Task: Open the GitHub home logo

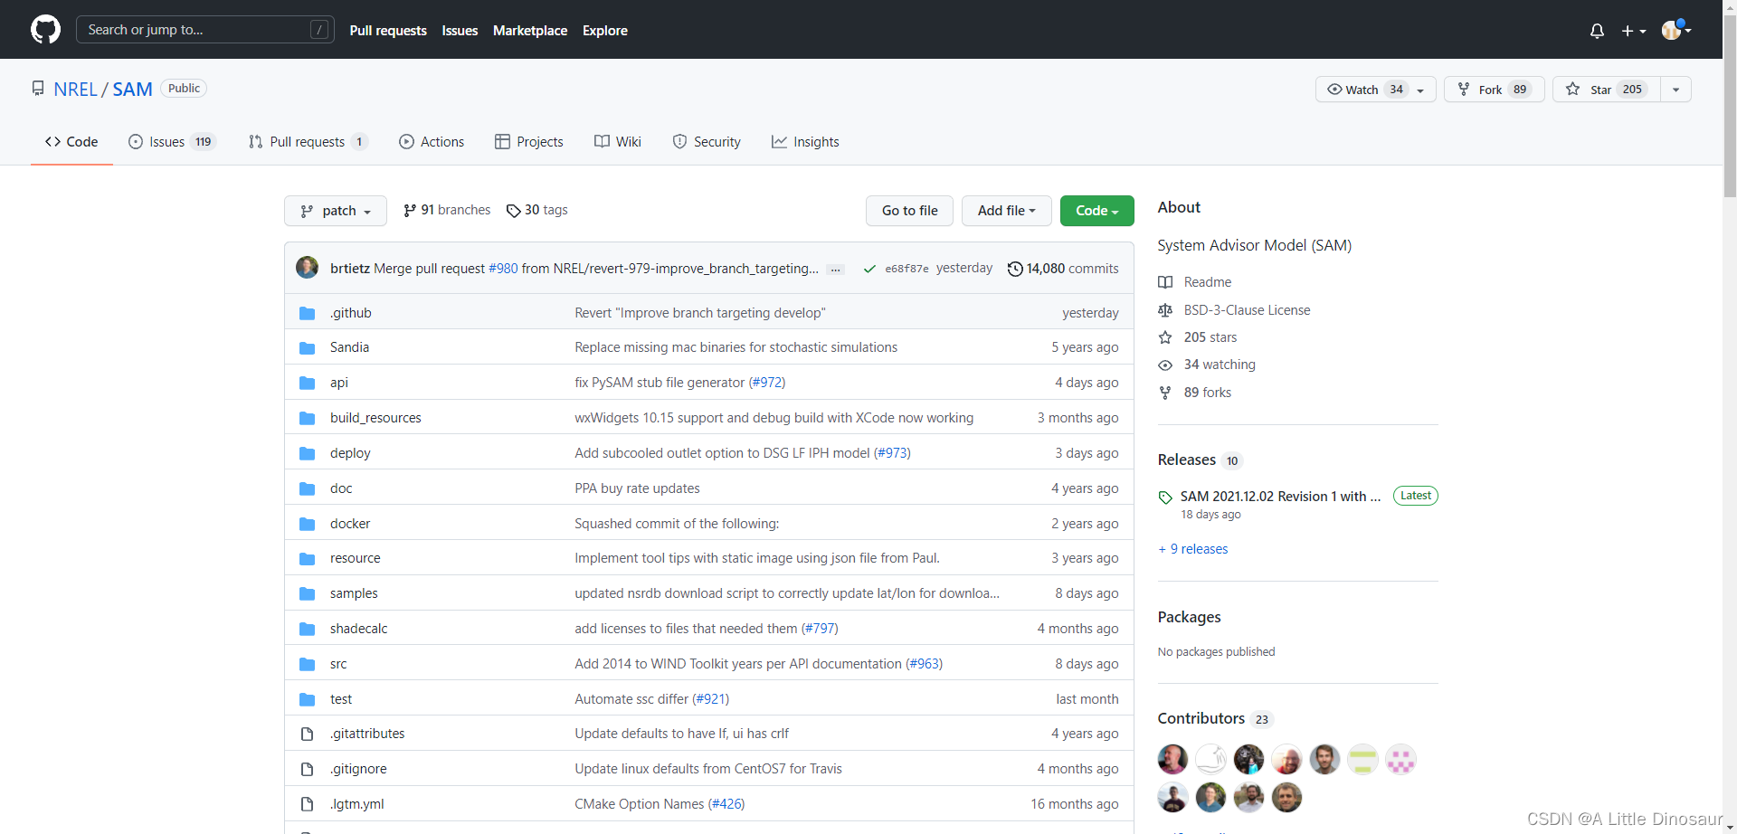Action: (45, 29)
